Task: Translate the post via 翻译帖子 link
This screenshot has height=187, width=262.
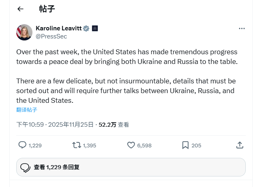Action: point(27,110)
